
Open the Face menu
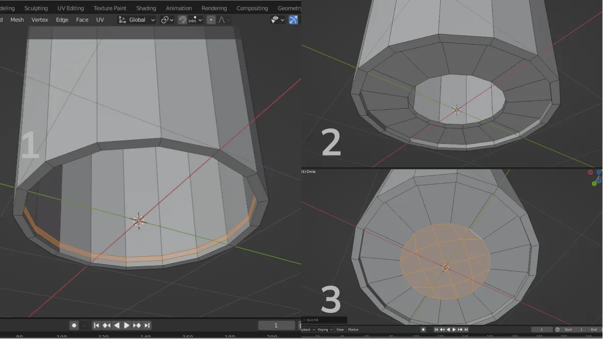click(x=82, y=20)
